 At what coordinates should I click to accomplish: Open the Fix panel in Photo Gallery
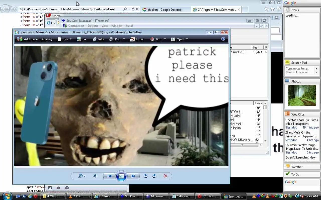click(x=81, y=39)
